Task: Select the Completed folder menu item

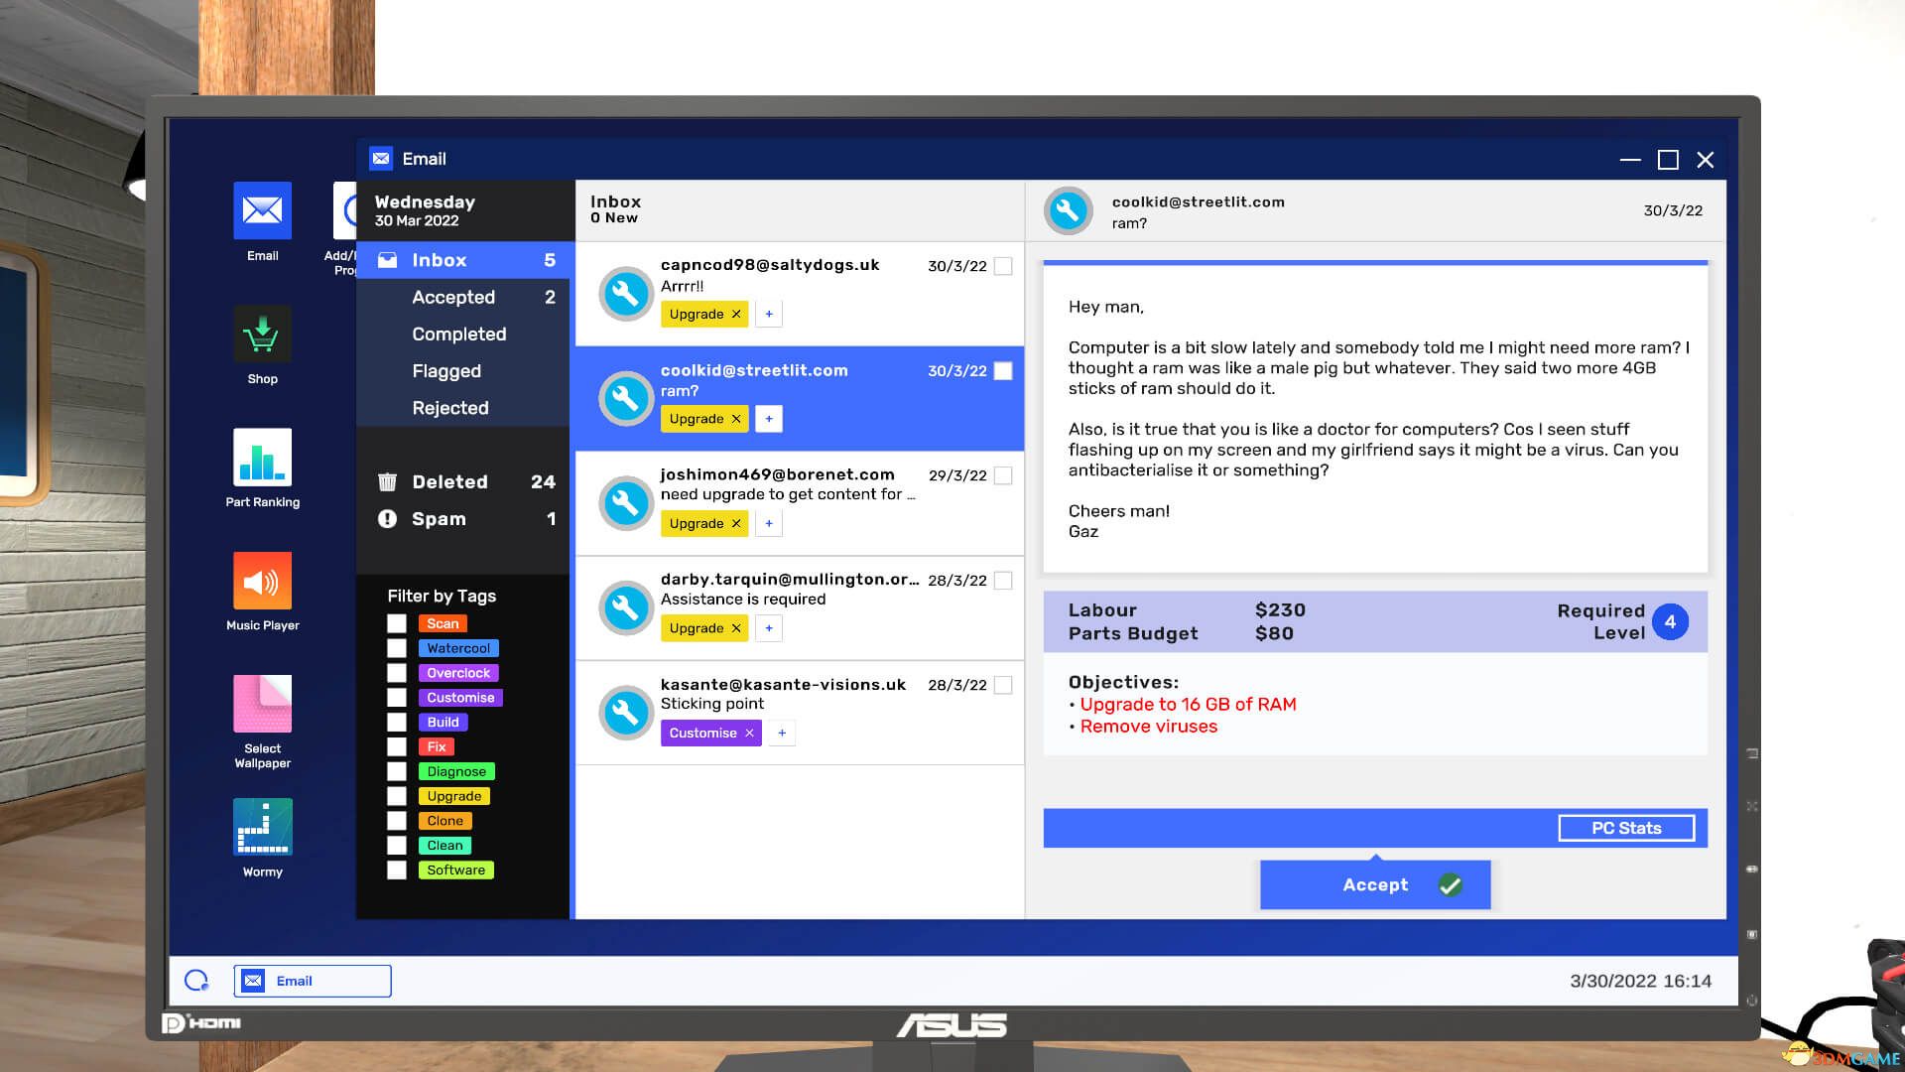Action: 459,334
